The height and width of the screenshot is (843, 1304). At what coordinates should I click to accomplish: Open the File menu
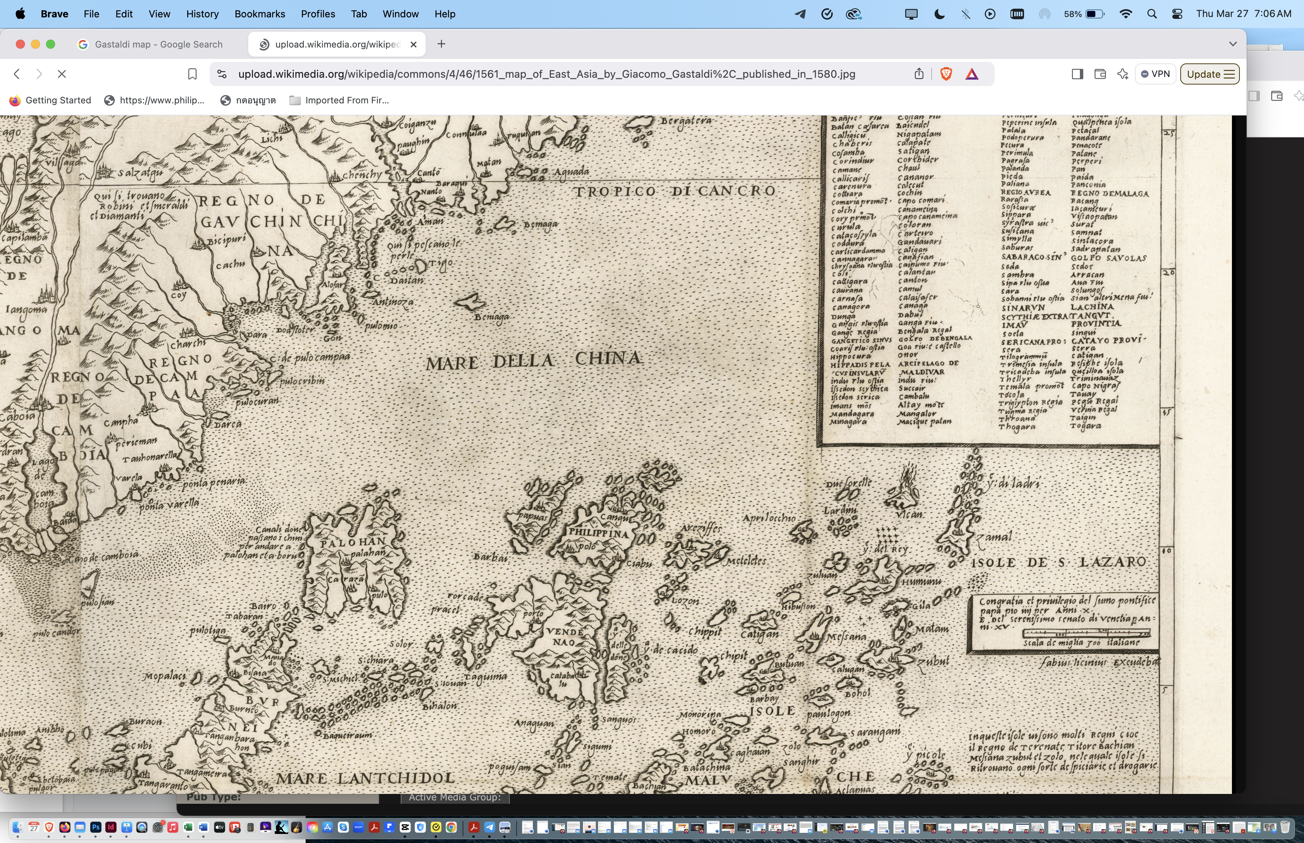91,14
